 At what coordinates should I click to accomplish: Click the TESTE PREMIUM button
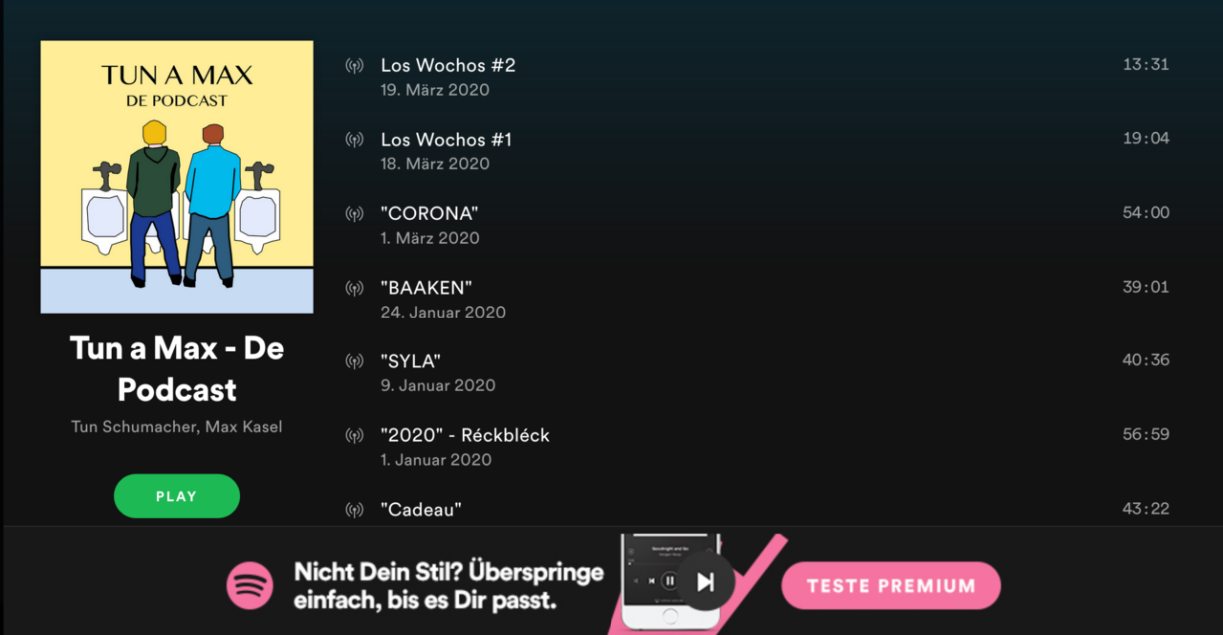(x=891, y=586)
